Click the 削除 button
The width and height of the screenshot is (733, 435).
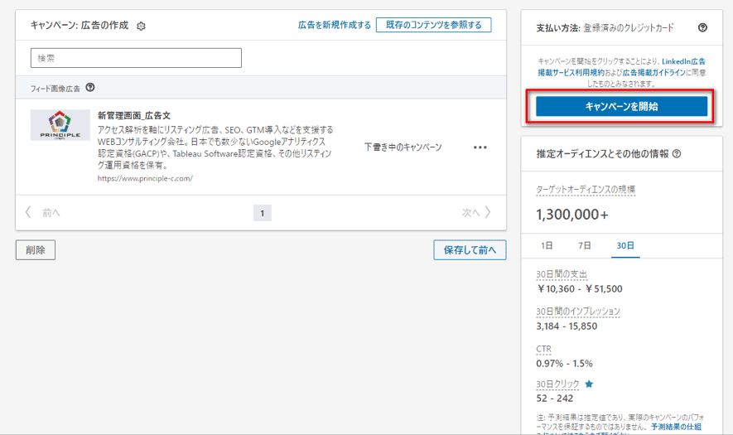click(36, 249)
